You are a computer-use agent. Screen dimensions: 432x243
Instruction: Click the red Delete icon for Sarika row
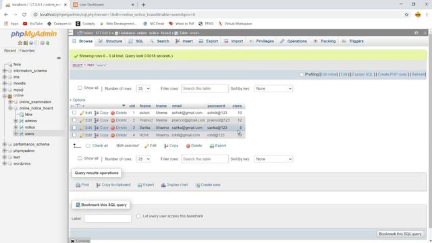(113, 128)
